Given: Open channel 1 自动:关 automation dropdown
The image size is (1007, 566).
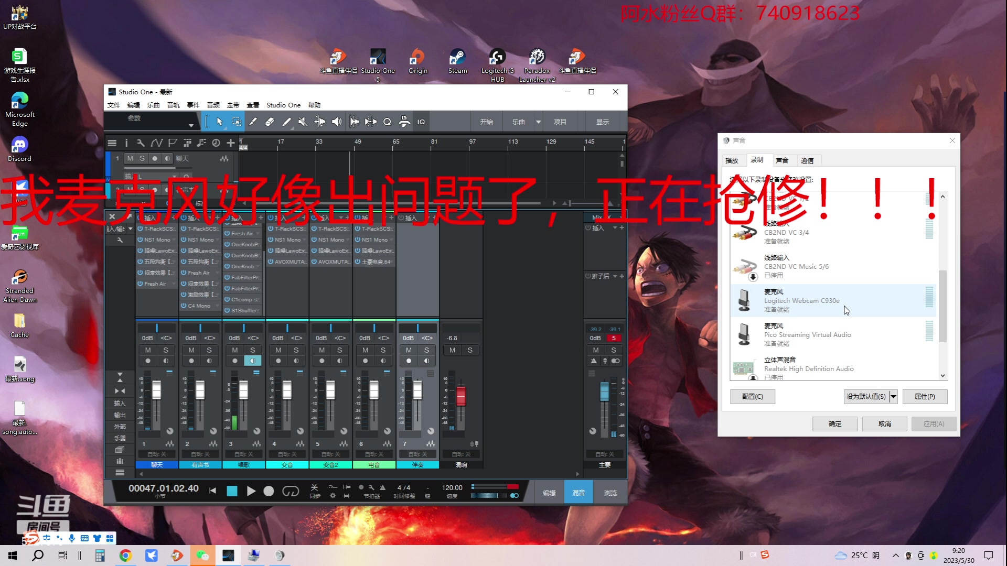Looking at the screenshot, I should tap(157, 454).
